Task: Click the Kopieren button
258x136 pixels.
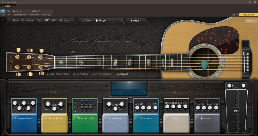Action: pyautogui.click(x=34, y=15)
